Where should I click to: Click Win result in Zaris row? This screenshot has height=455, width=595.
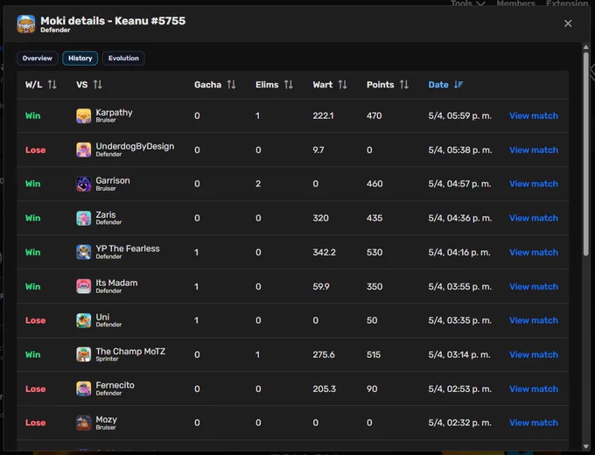[x=32, y=218]
